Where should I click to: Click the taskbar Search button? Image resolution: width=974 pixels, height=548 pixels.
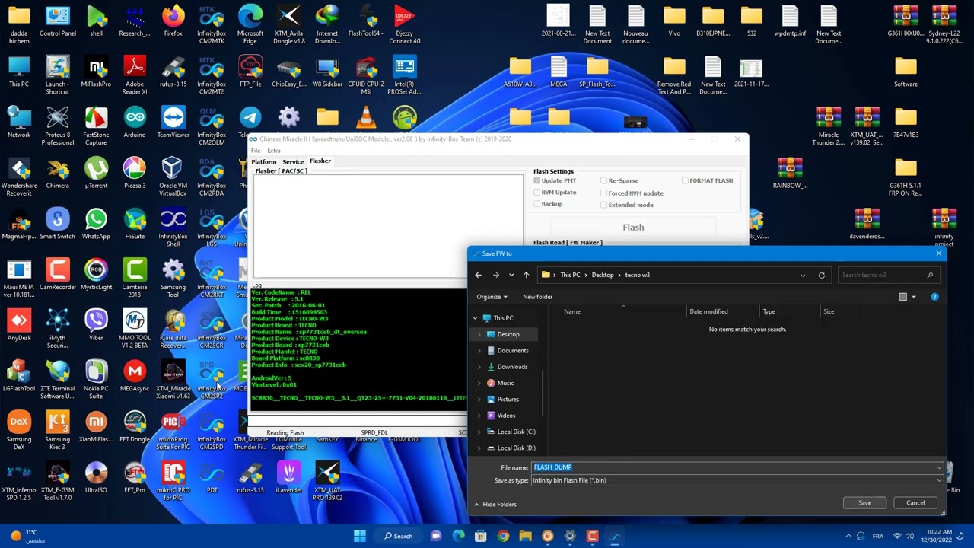click(398, 536)
